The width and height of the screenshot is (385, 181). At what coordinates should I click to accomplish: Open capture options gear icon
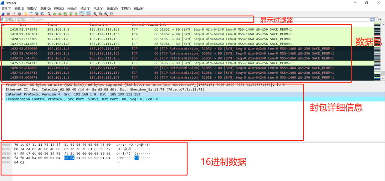(19, 14)
